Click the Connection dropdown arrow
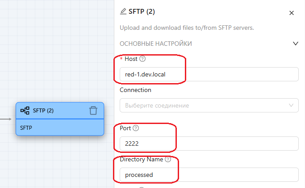 [x=291, y=105]
